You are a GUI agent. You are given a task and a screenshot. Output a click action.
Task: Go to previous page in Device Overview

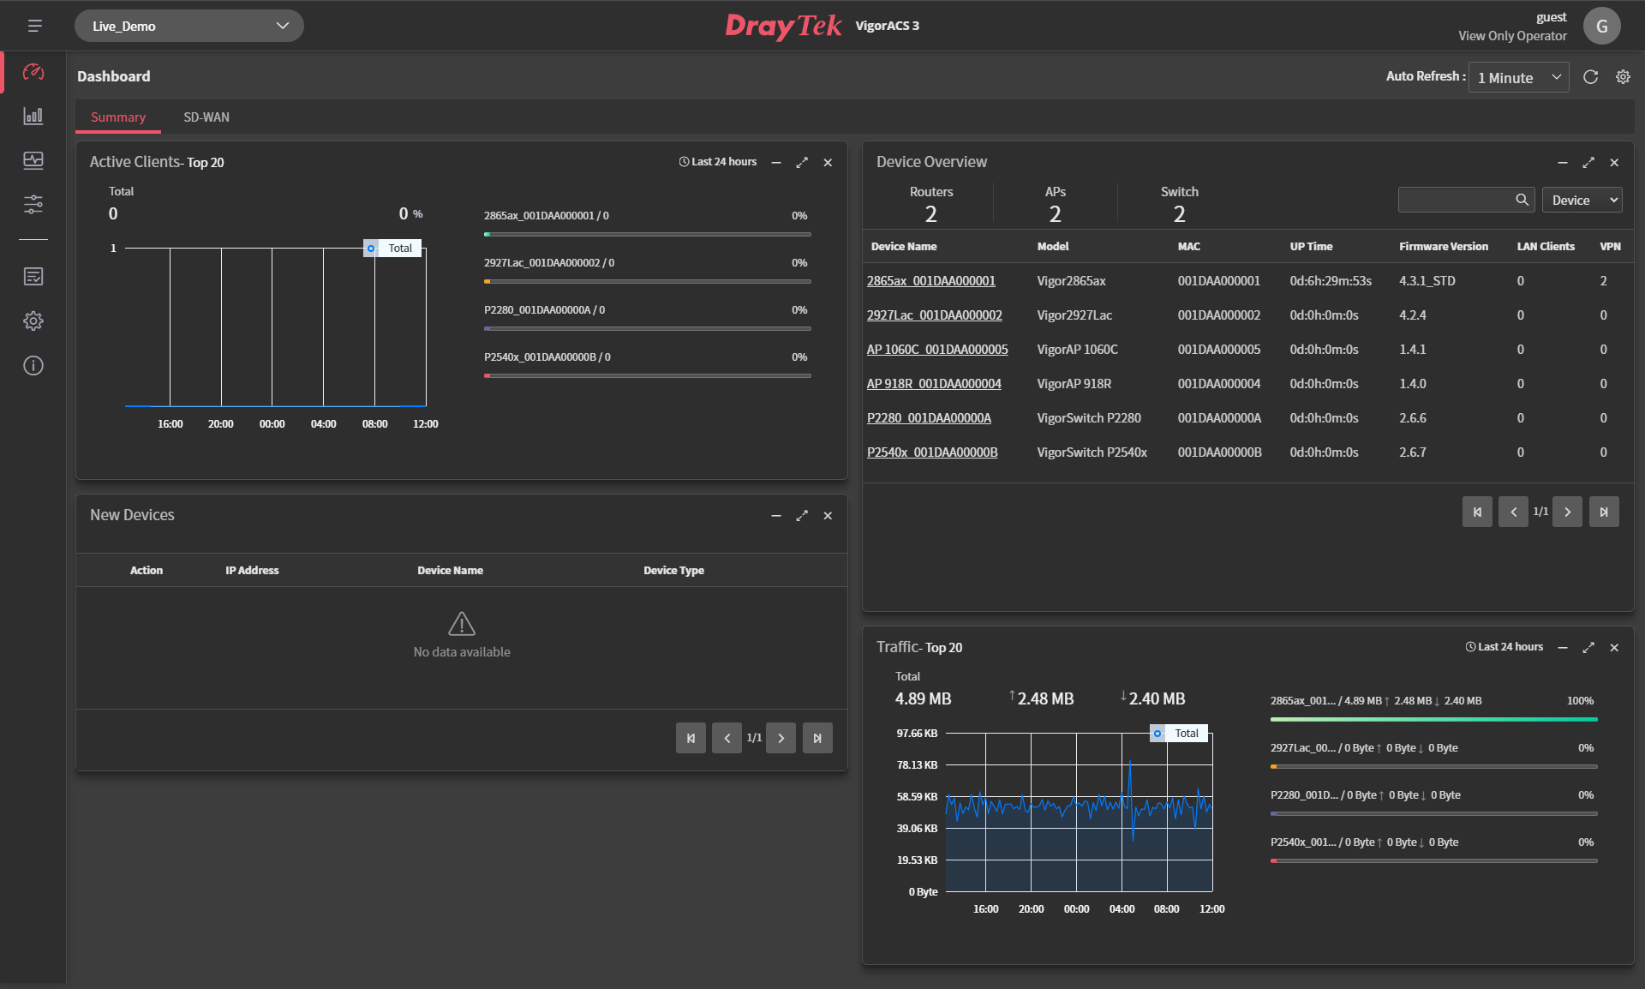click(1513, 512)
